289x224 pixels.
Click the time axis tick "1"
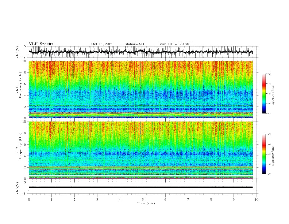point(51,199)
